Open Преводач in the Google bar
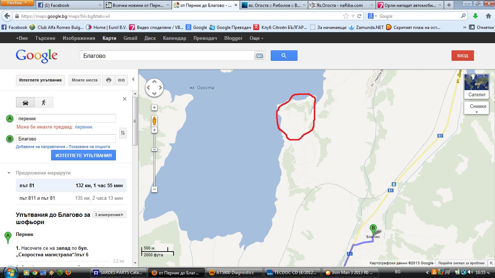 click(205, 38)
